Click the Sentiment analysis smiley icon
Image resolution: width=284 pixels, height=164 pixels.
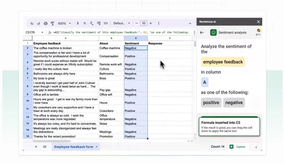[213, 33]
